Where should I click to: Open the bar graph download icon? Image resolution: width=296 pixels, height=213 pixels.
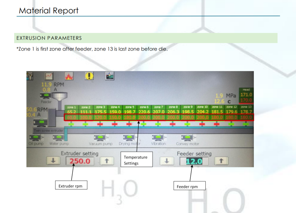(109, 76)
